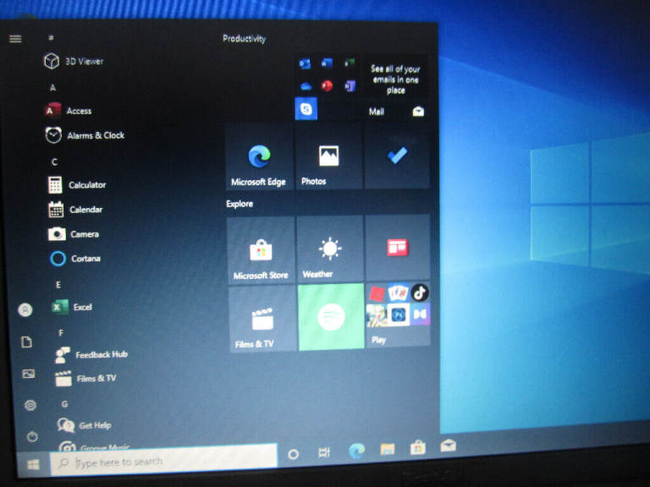650x487 pixels.
Task: Open the red News tile
Action: (x=397, y=247)
